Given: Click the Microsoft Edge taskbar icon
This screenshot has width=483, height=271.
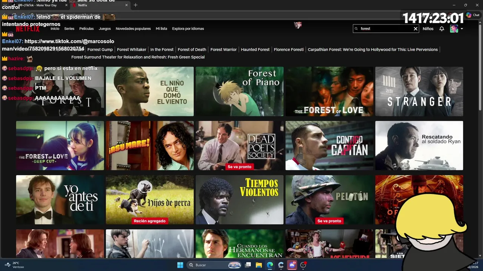Looking at the screenshot, I should click(x=270, y=265).
